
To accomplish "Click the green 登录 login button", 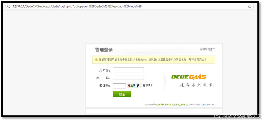I will coord(122,94).
